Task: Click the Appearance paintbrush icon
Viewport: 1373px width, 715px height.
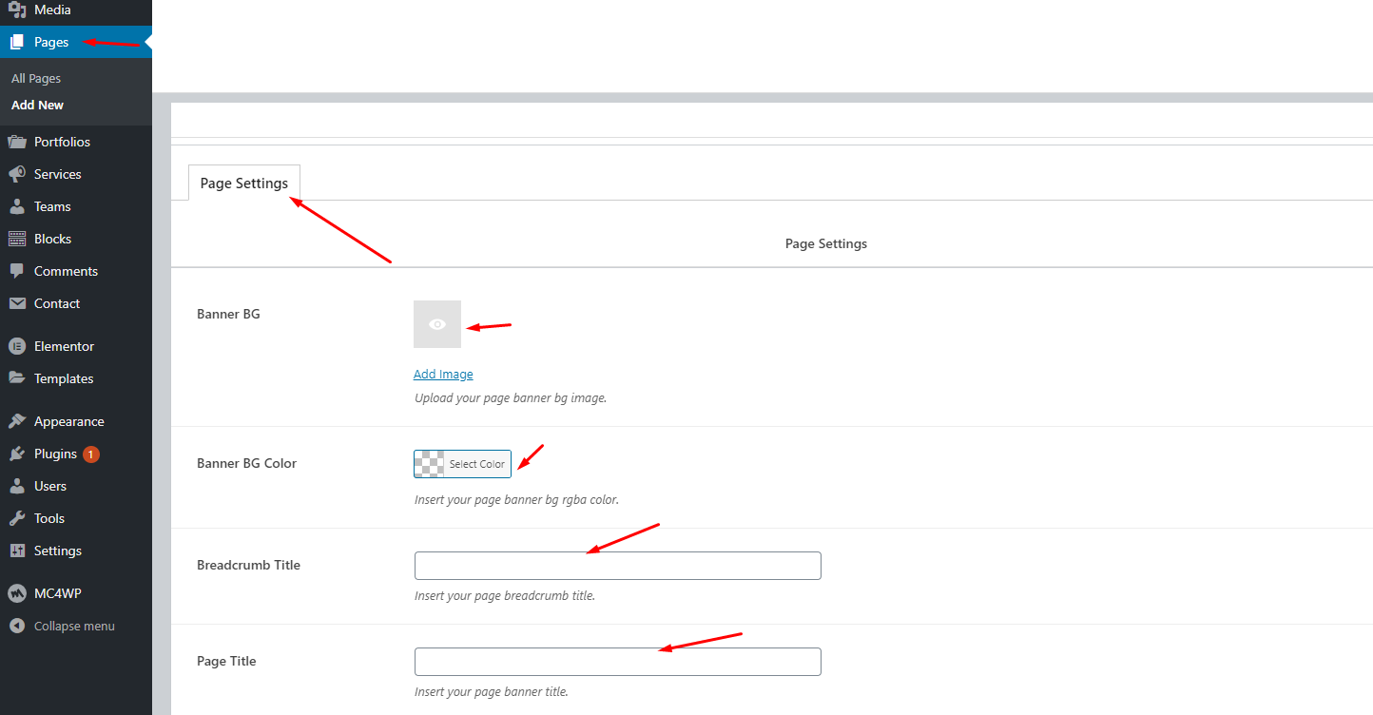Action: (x=17, y=421)
